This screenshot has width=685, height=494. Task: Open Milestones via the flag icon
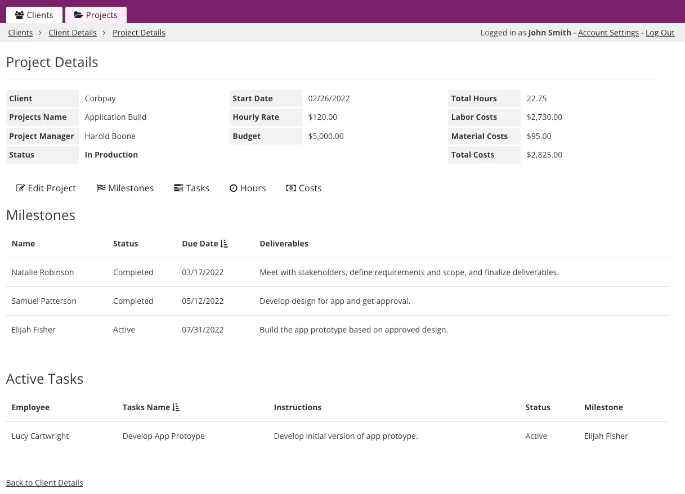pyautogui.click(x=101, y=188)
